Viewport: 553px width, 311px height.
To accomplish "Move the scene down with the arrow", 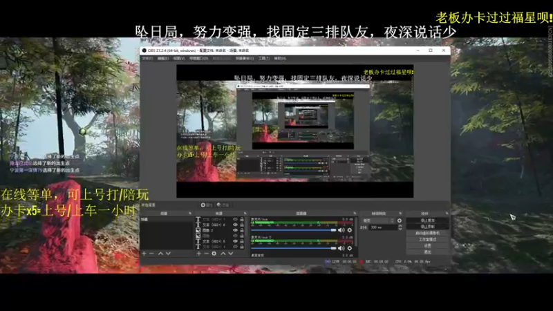I will coord(168,254).
